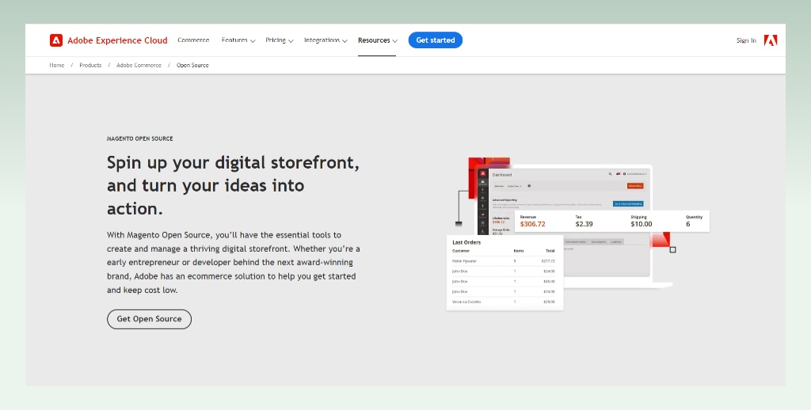The width and height of the screenshot is (811, 410).
Task: Open Products in the breadcrumb
Action: [x=90, y=65]
